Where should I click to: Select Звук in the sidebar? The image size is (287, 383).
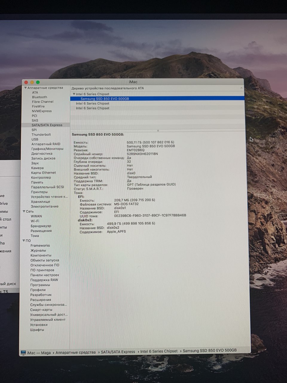[x=35, y=163]
